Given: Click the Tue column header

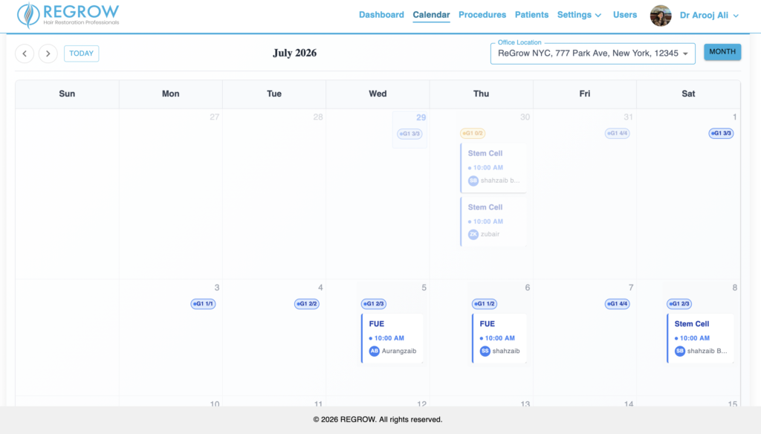Looking at the screenshot, I should click(274, 94).
